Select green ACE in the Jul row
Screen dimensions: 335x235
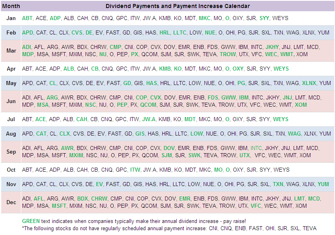tap(41, 119)
